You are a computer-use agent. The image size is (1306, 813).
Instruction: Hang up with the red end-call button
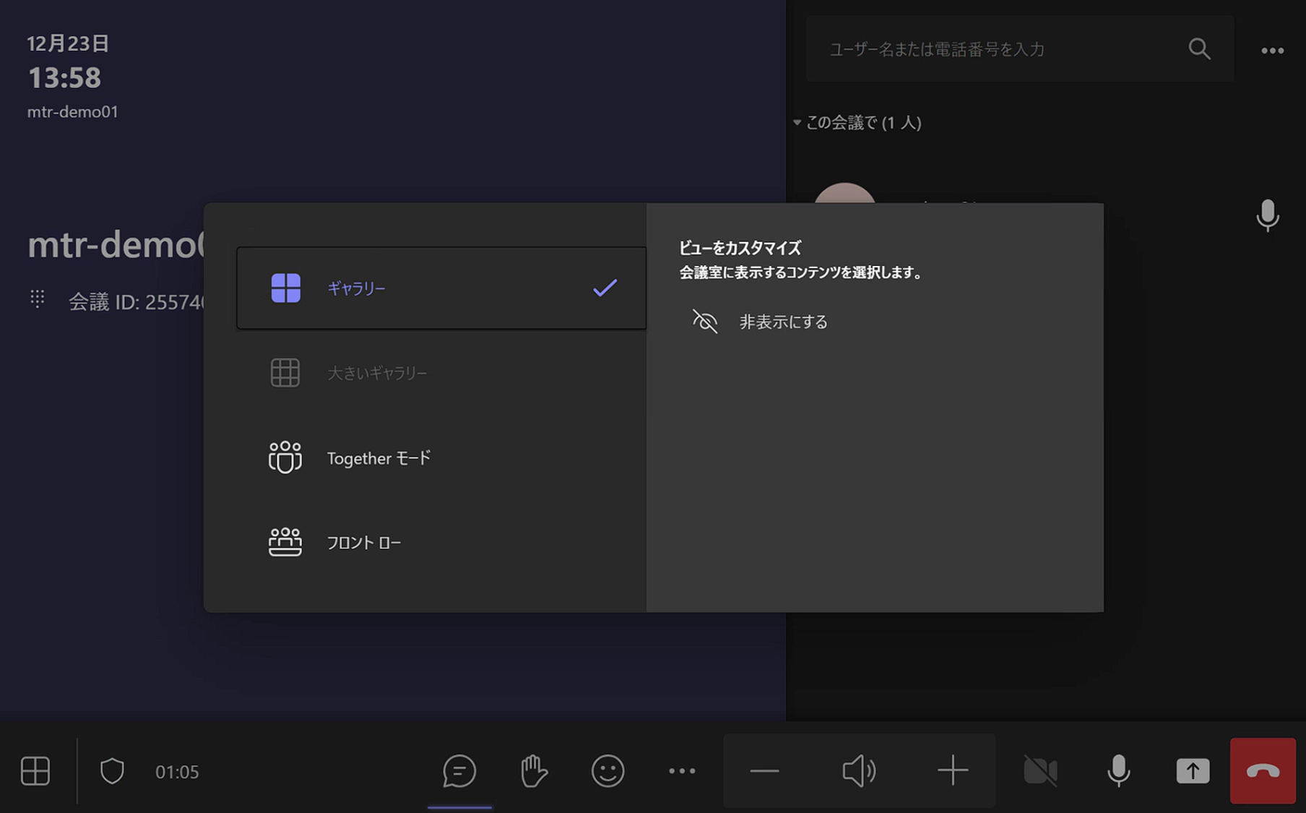coord(1263,770)
